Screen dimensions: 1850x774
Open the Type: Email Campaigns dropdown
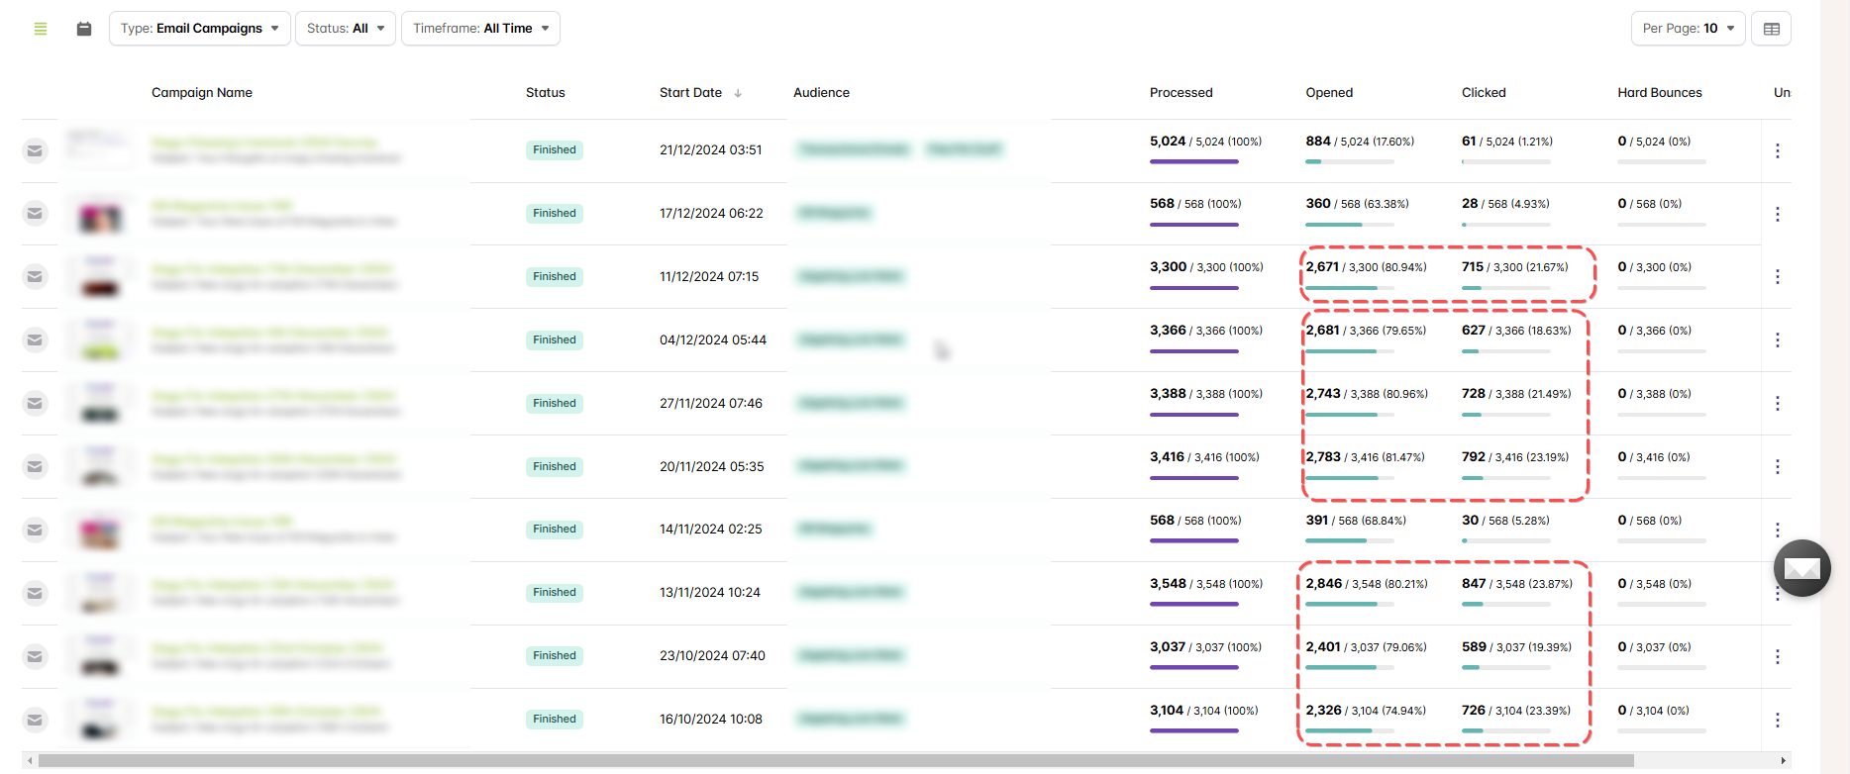200,29
